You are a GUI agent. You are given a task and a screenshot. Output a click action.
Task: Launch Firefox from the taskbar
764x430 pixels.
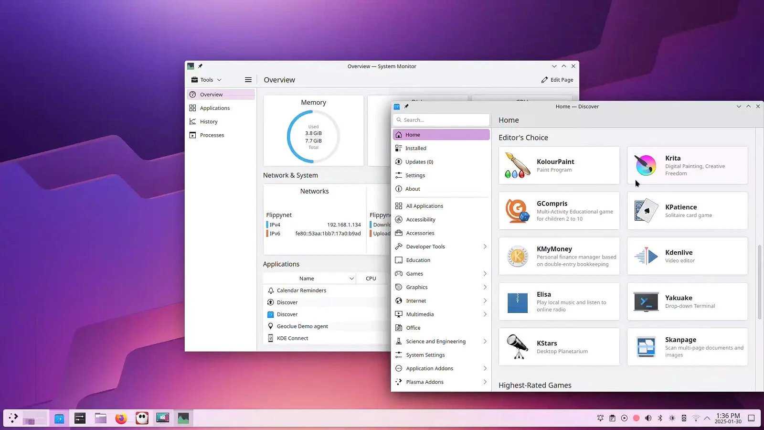pos(121,419)
